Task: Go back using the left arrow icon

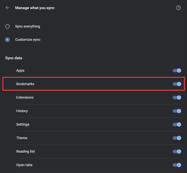Action: (x=7, y=8)
